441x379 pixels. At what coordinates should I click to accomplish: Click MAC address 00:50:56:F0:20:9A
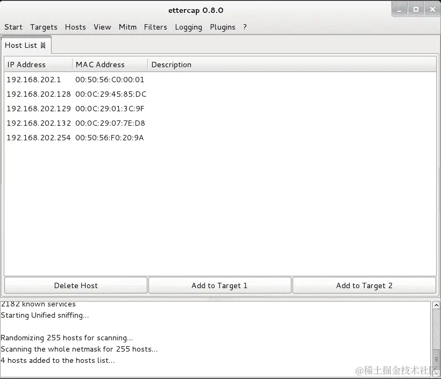pos(109,138)
